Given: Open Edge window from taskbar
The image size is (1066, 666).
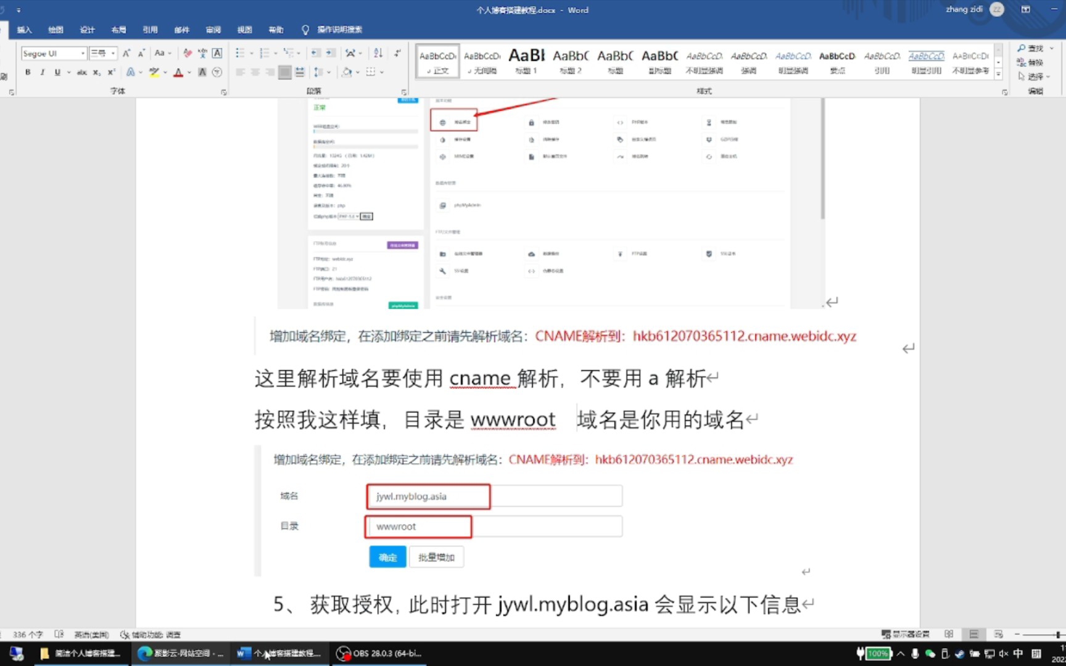Looking at the screenshot, I should (181, 653).
